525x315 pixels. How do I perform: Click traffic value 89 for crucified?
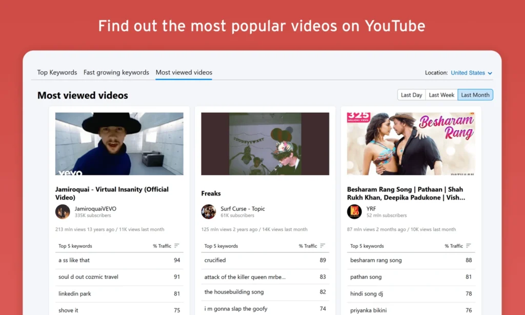point(323,260)
